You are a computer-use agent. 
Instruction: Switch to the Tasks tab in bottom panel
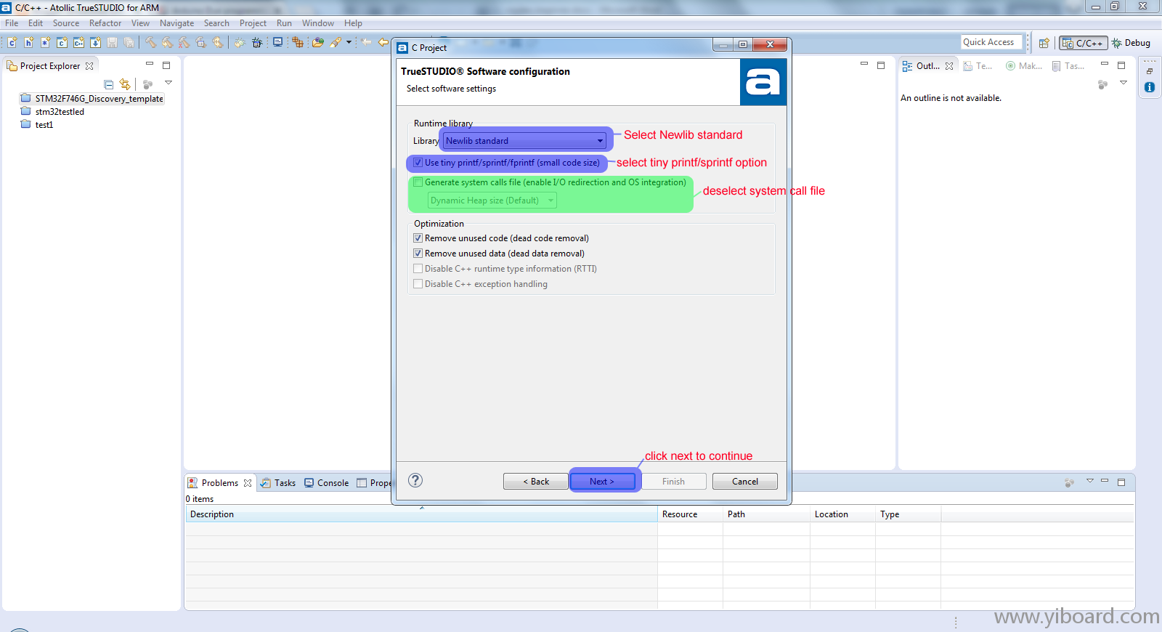coord(278,483)
